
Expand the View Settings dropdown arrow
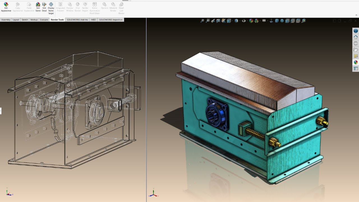(268, 21)
